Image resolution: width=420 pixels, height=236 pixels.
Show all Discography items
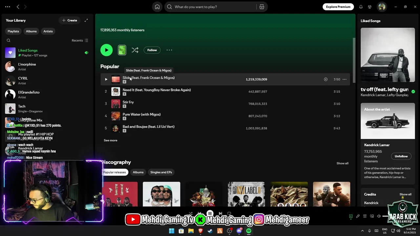342,163
